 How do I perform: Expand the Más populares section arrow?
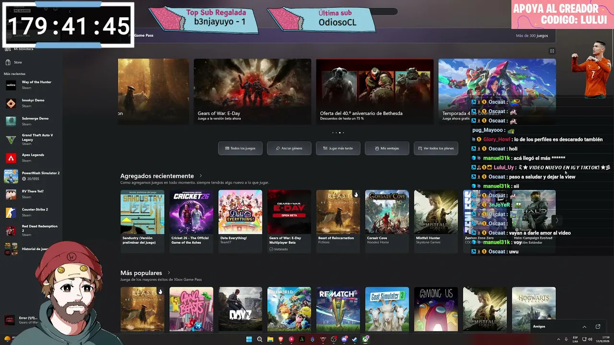click(169, 273)
